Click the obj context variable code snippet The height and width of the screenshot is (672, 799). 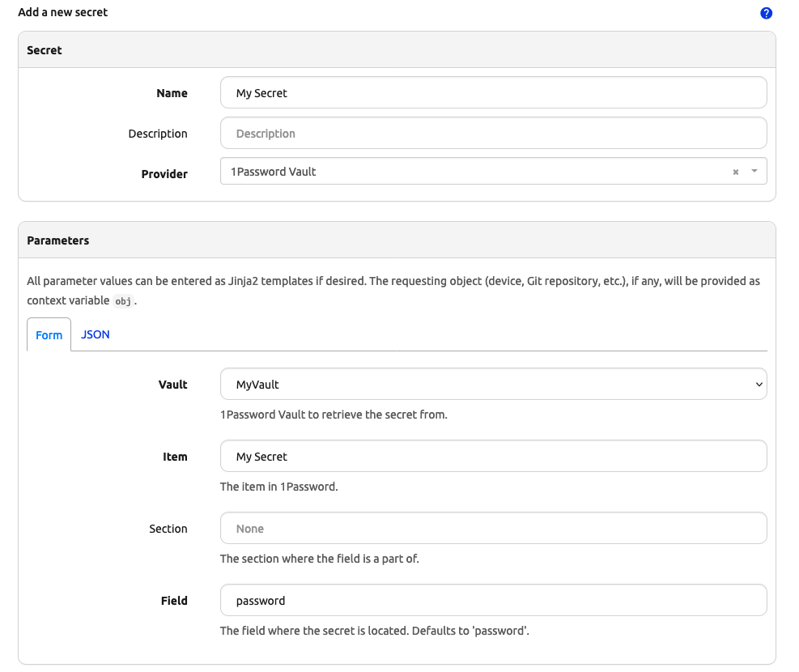point(122,300)
